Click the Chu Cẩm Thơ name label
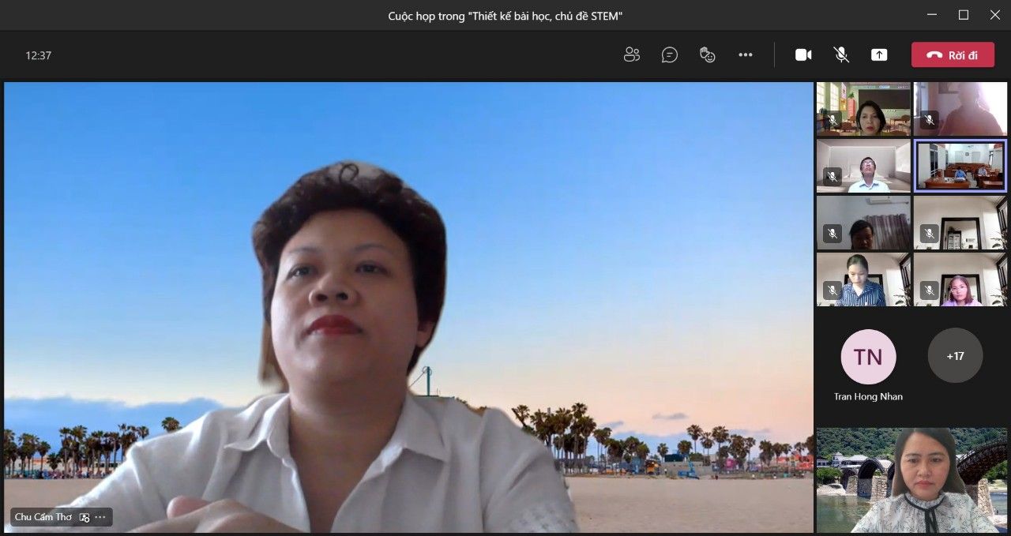The image size is (1011, 536). [43, 518]
